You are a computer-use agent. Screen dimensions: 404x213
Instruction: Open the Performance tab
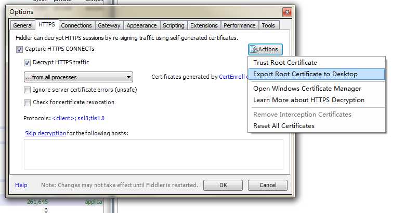click(239, 25)
